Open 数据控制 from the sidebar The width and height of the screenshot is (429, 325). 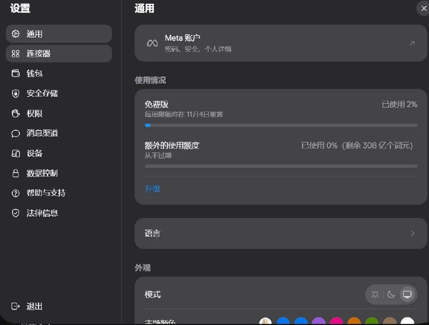59,173
